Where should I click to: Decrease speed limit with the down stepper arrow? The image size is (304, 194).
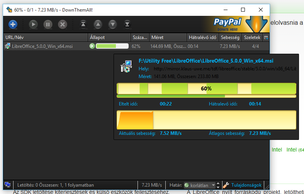(218, 187)
